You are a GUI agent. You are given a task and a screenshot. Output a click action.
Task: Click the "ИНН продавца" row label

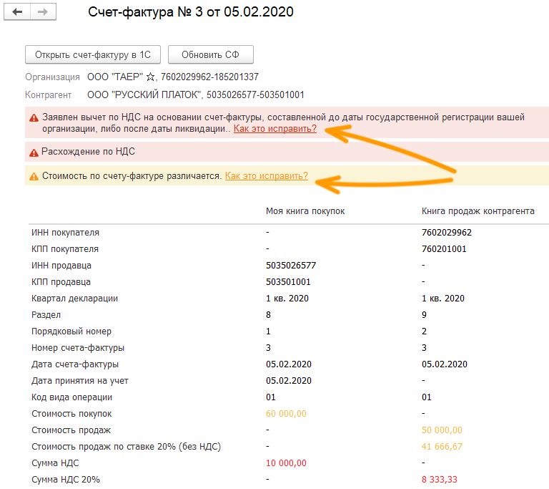point(61,266)
